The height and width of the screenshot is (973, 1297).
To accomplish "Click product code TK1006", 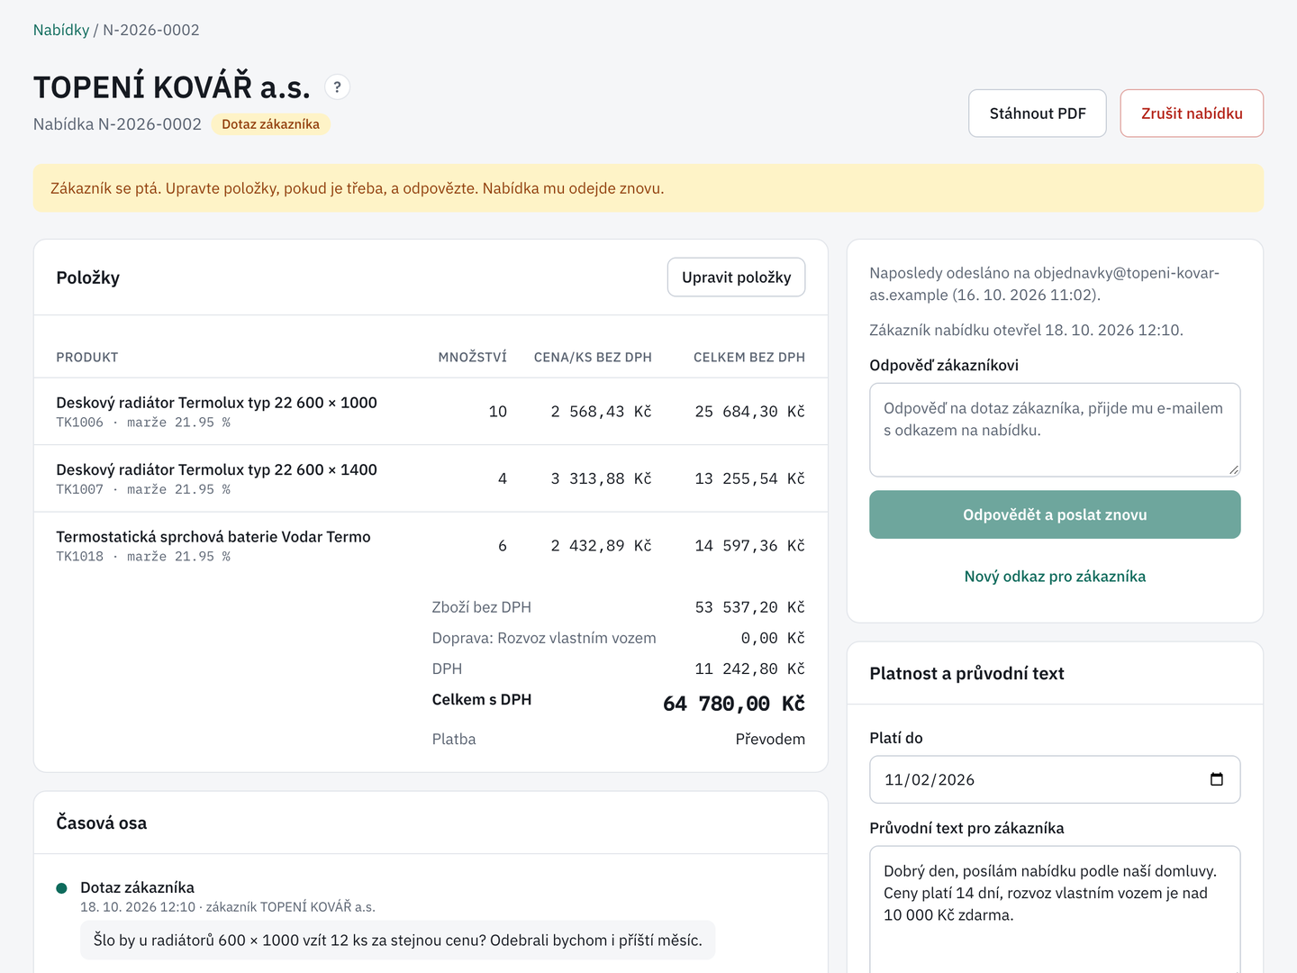I will 79,423.
